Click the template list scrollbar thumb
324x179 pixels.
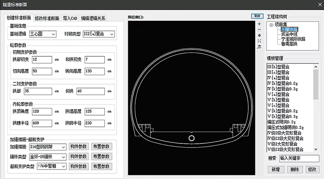316,85
